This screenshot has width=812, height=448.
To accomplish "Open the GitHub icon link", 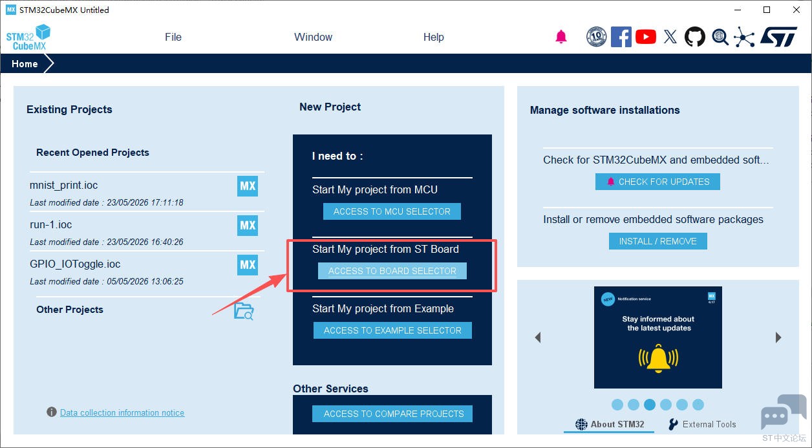I will click(695, 37).
